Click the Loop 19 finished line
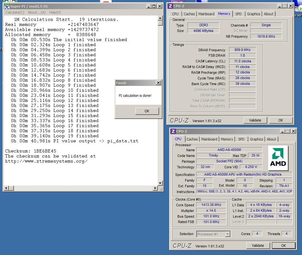 (55, 136)
